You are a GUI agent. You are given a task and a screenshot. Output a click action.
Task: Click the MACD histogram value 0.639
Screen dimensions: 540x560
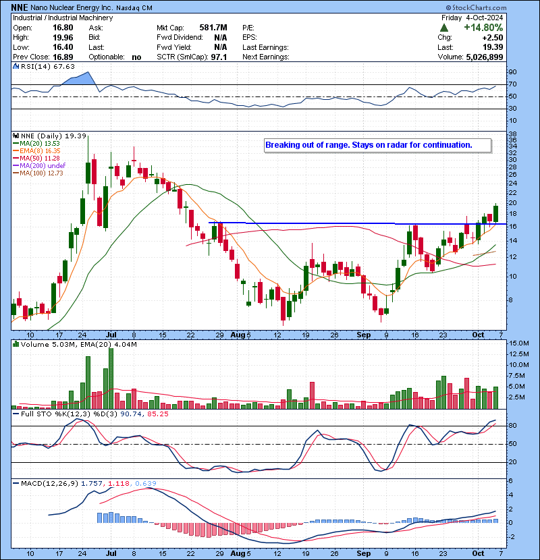[145, 483]
